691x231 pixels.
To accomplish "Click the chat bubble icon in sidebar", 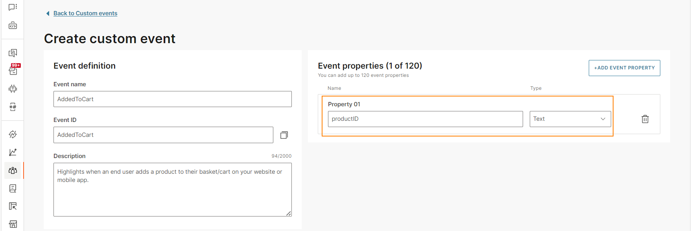I will (13, 7).
